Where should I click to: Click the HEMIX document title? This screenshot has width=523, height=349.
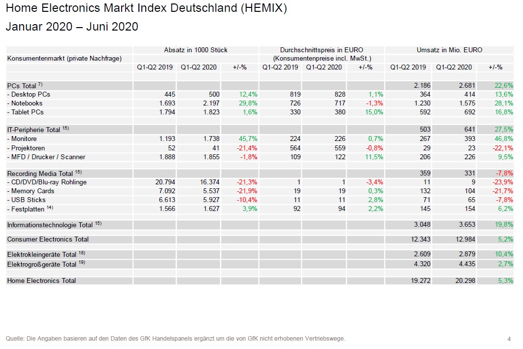click(146, 8)
